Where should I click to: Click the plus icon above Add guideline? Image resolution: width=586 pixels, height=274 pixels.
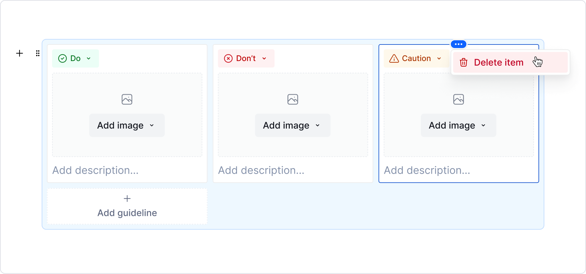[127, 199]
